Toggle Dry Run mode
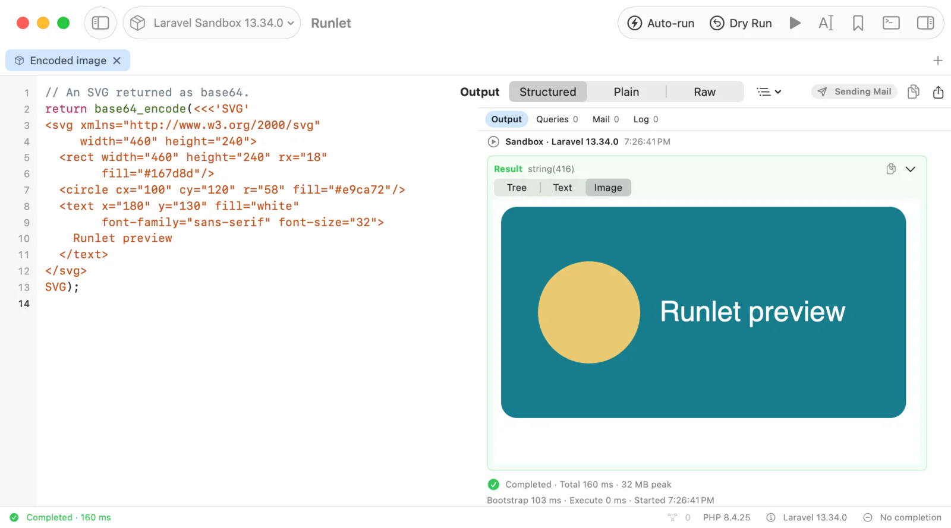This screenshot has width=951, height=528. (741, 23)
